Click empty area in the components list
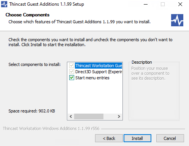Viewport: 189px width, 146px height. 95,97
